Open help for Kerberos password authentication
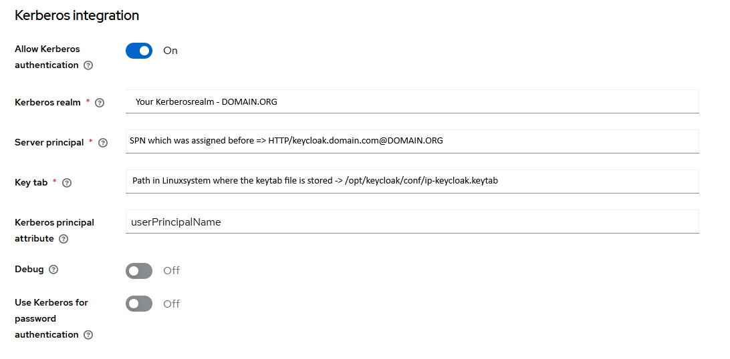Image resolution: width=730 pixels, height=359 pixels. [x=88, y=335]
